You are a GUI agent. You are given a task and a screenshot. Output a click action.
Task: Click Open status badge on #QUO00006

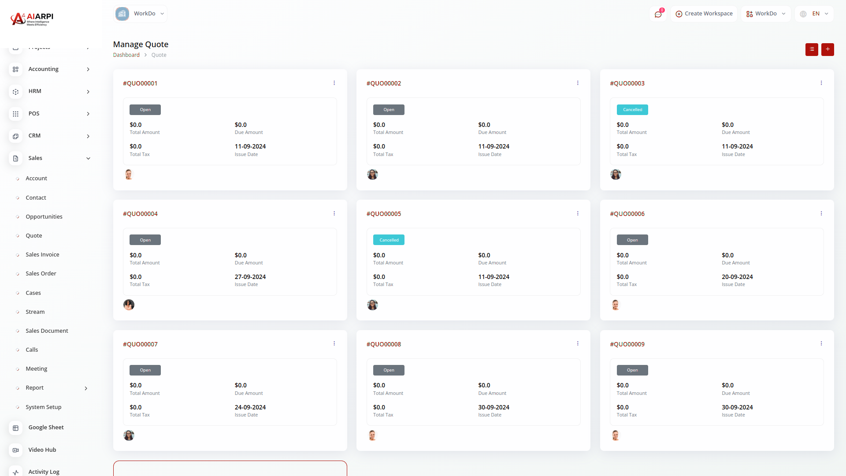(x=632, y=240)
